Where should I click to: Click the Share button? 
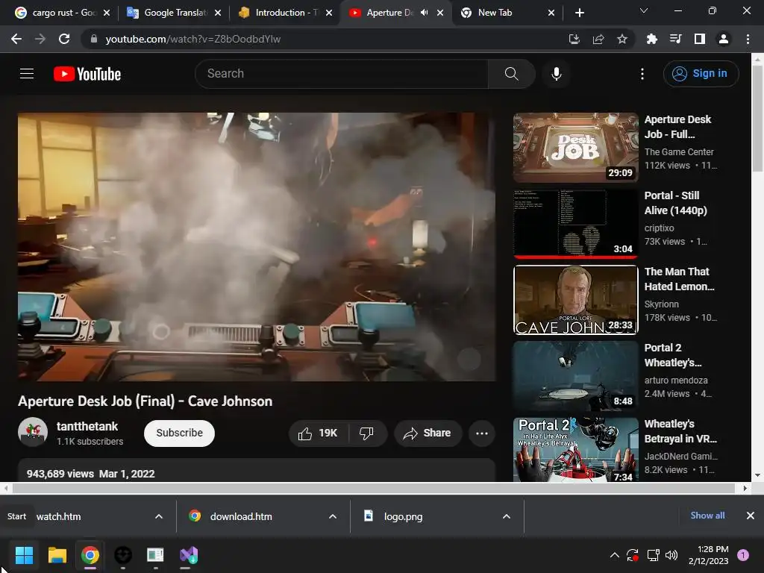pyautogui.click(x=428, y=433)
